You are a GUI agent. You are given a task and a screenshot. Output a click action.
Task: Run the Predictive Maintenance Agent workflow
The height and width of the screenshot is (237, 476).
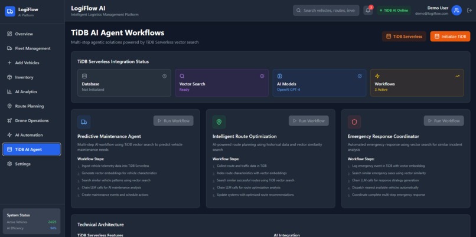[174, 121]
